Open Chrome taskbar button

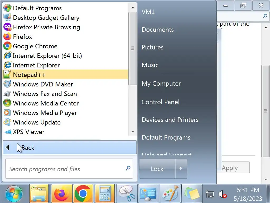(83, 194)
